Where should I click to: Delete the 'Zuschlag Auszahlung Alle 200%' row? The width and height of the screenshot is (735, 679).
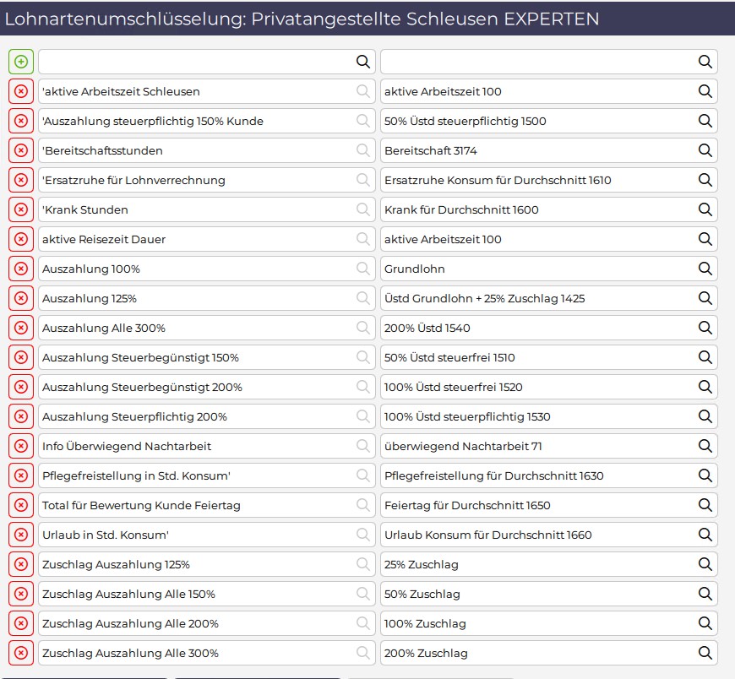[x=21, y=622]
